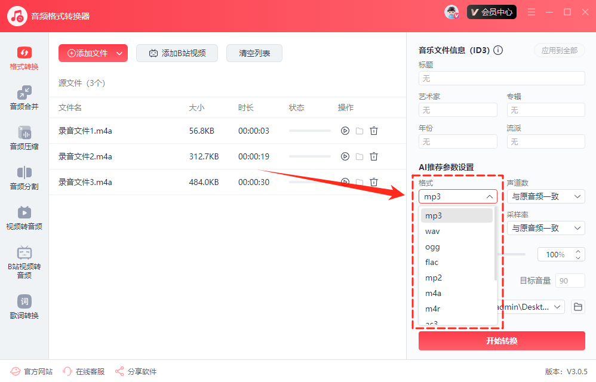596x382 pixels.
Task: Click the 开始转换 start conversion button
Action: tap(502, 341)
